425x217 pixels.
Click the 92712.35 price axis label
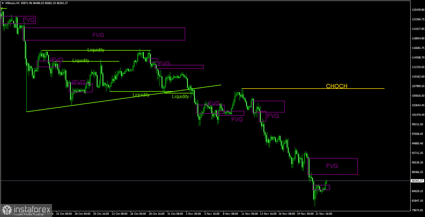pos(417,153)
